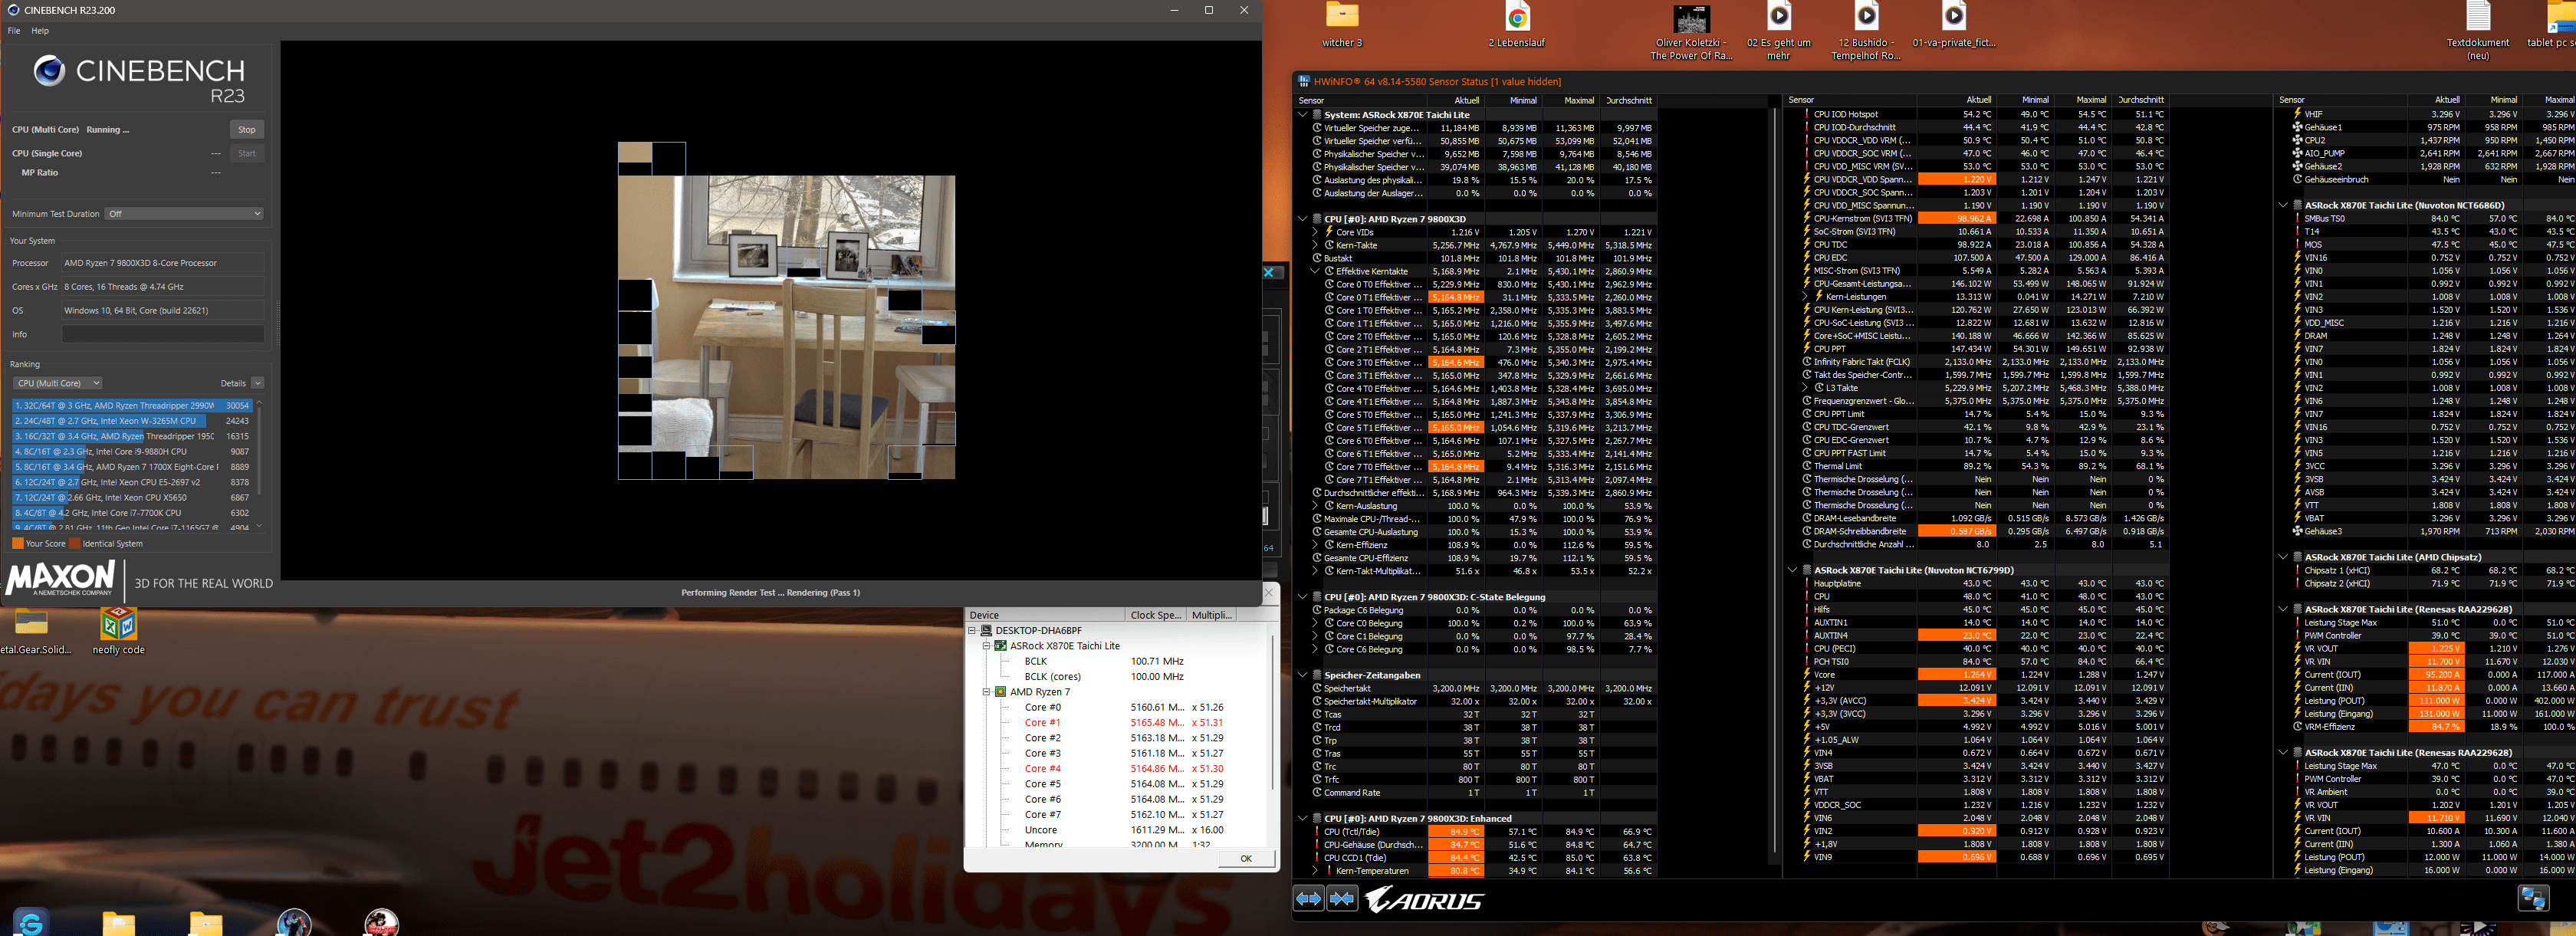Collapse DESKTOP-DHA6BPF node in device tree
Screen dimensions: 2576x936
[972, 631]
